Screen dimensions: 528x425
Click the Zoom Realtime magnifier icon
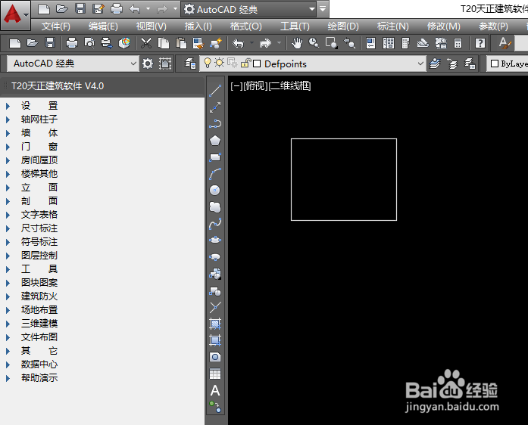tap(314, 43)
